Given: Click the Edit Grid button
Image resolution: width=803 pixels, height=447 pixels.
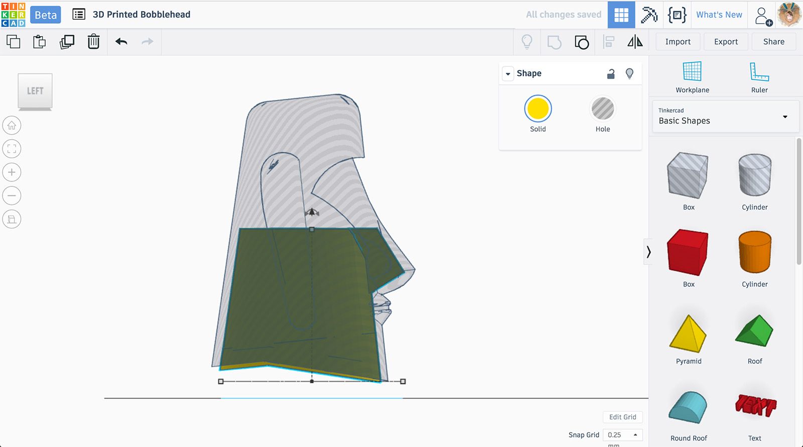Looking at the screenshot, I should click(622, 417).
